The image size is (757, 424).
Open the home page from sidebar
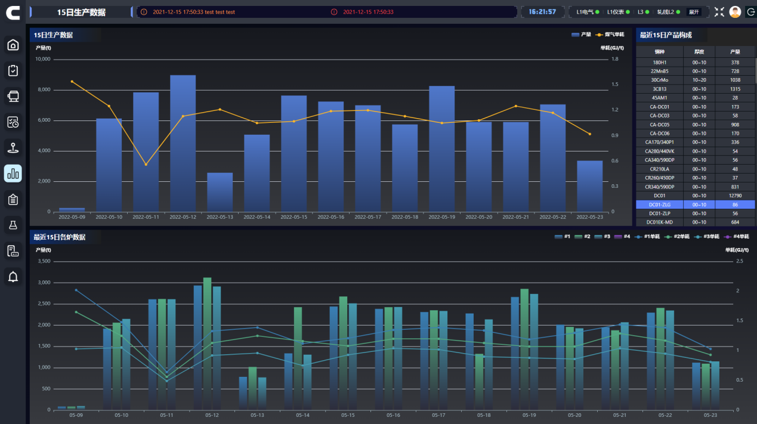13,45
